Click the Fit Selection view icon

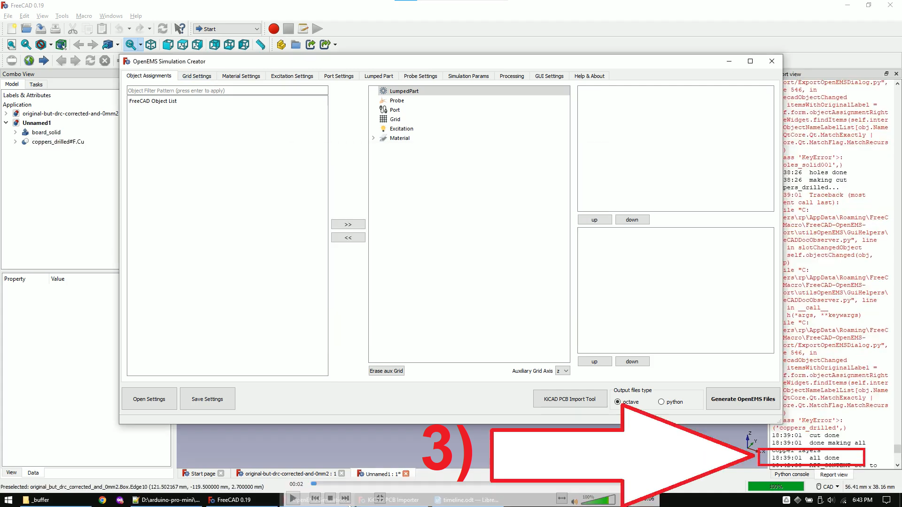click(x=26, y=45)
